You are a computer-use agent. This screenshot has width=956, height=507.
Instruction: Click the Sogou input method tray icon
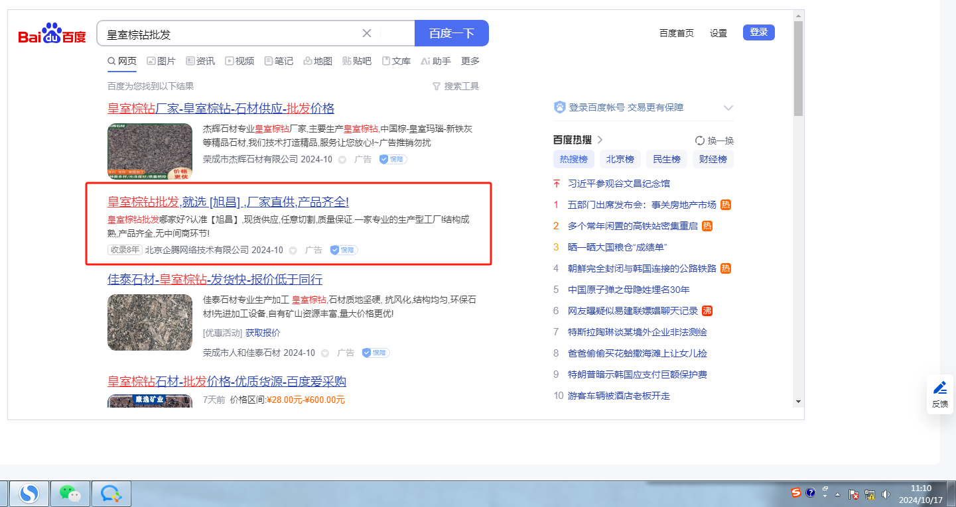[x=795, y=493]
